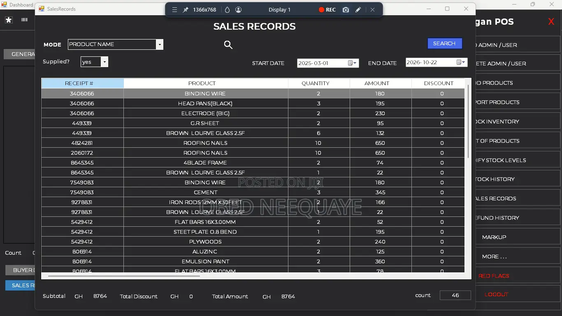Screen dimensions: 562x316
Task: Click the blue SALES button in Dashboard window
Action: point(20,285)
